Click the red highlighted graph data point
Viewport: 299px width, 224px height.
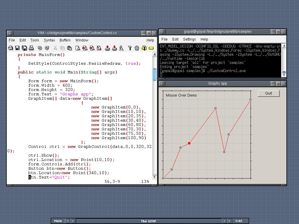(x=189, y=143)
